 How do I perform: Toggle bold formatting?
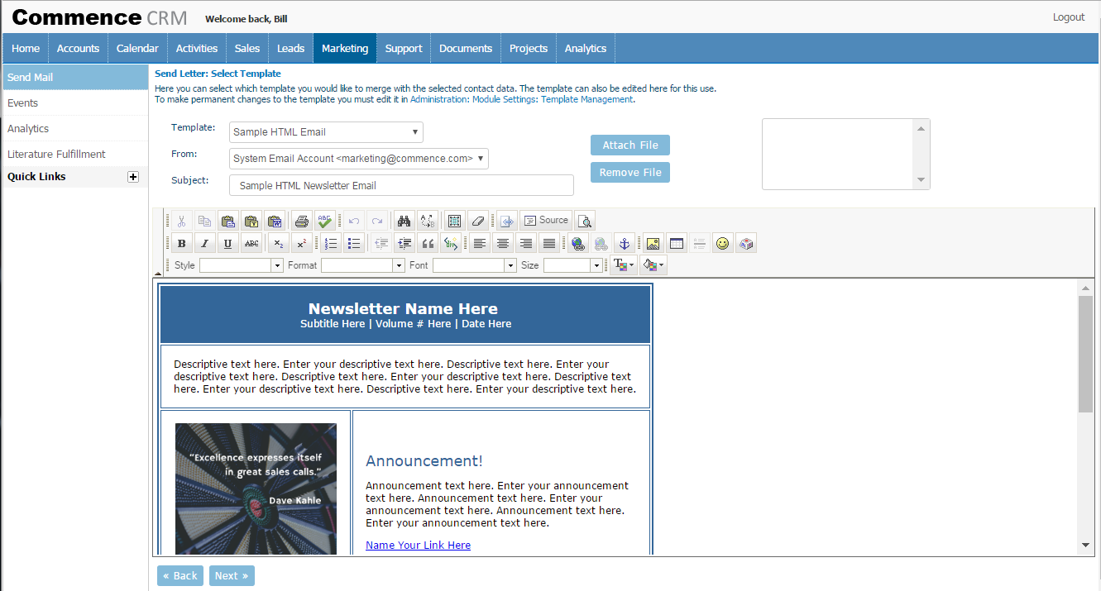[182, 243]
